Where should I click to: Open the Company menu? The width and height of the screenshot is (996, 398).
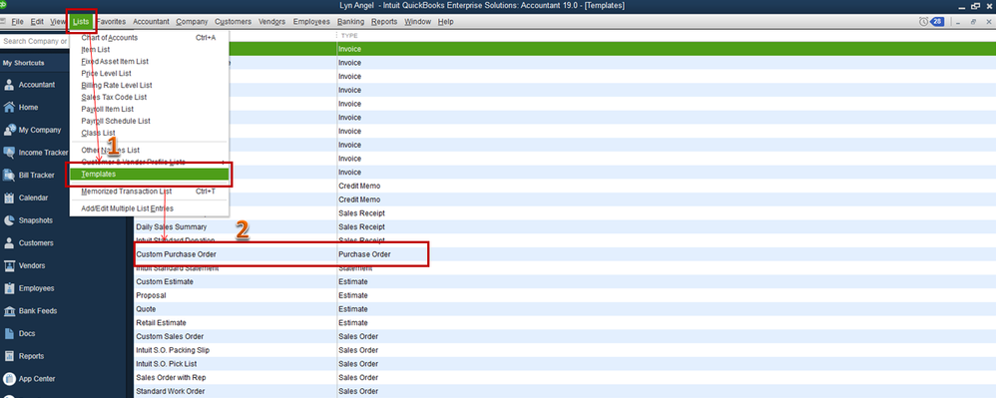(x=192, y=22)
